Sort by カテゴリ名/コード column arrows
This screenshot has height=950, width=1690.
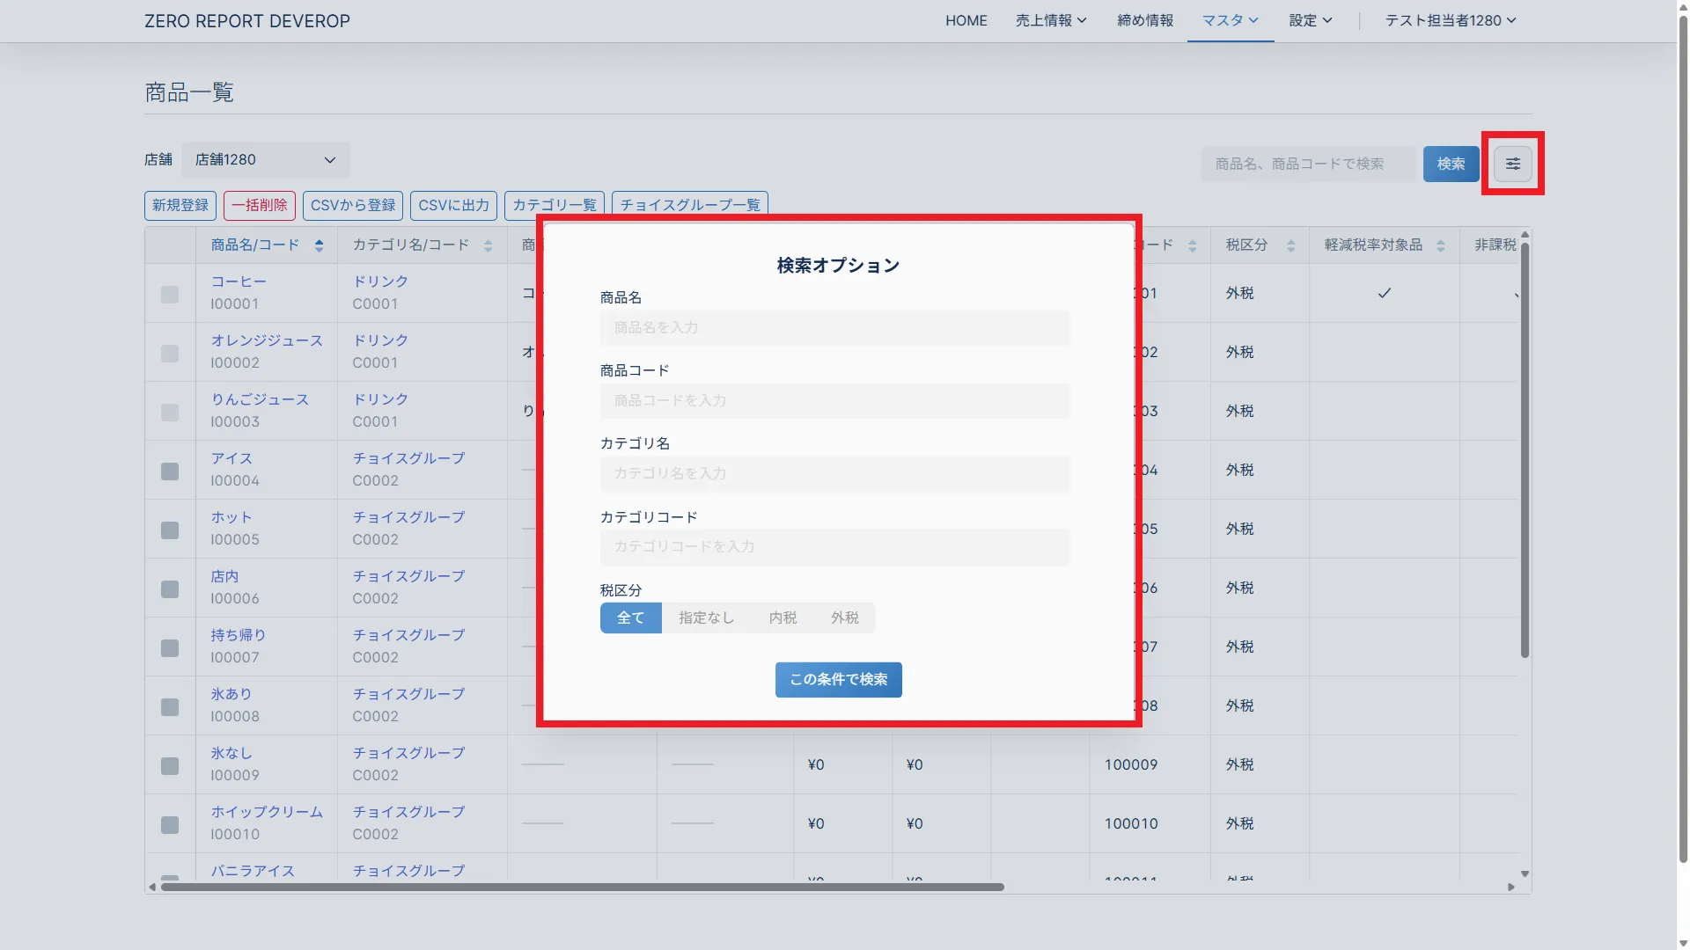[x=488, y=245]
